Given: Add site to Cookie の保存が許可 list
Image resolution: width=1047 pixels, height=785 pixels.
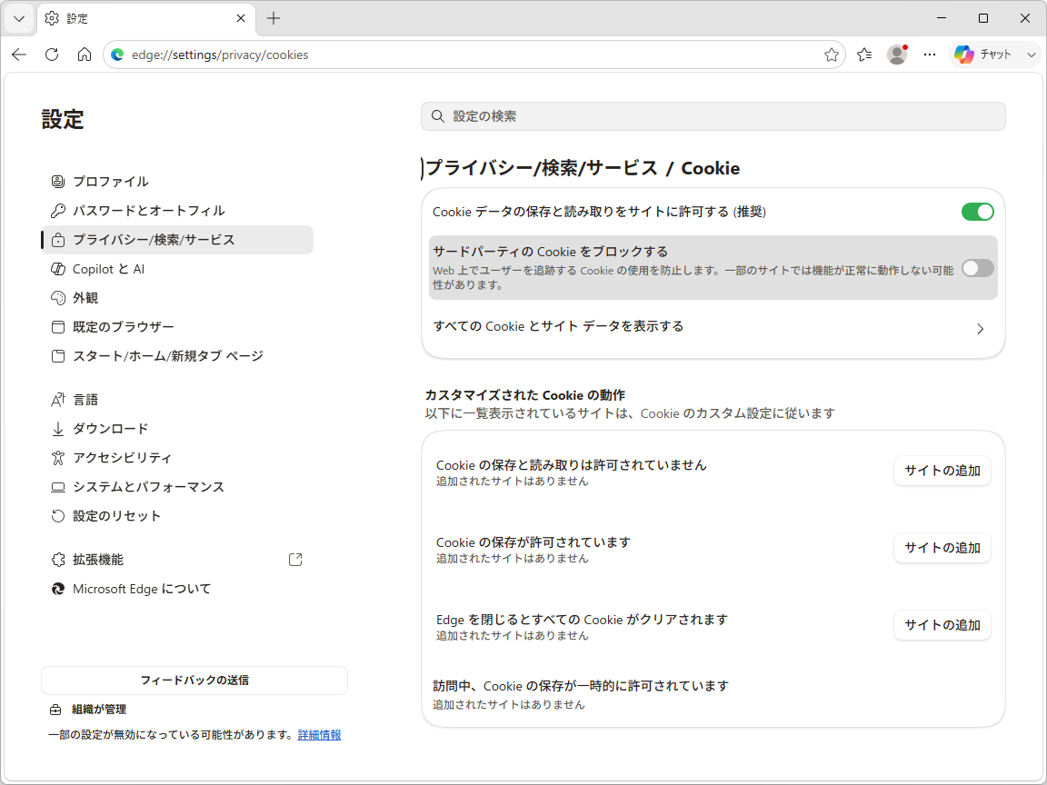Looking at the screenshot, I should [942, 548].
